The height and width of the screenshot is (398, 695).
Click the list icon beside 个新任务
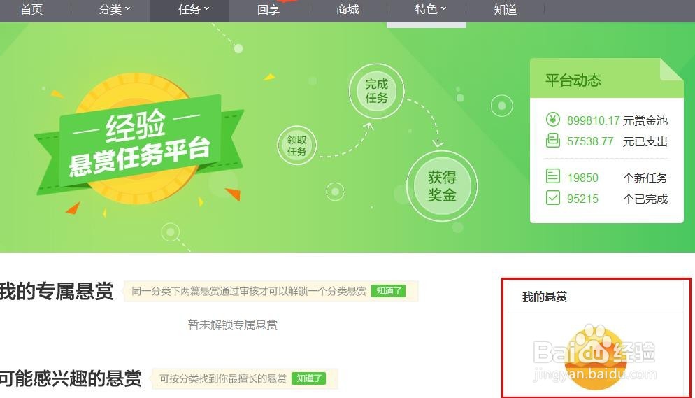[x=553, y=176]
